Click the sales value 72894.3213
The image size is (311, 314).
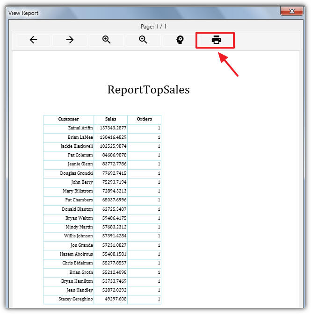pos(114,191)
